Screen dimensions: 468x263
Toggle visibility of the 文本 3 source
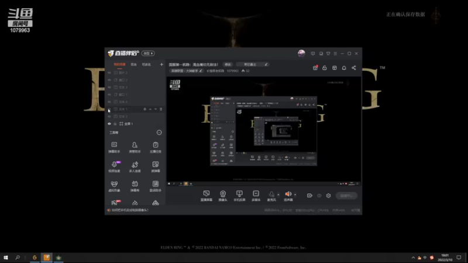tap(109, 87)
